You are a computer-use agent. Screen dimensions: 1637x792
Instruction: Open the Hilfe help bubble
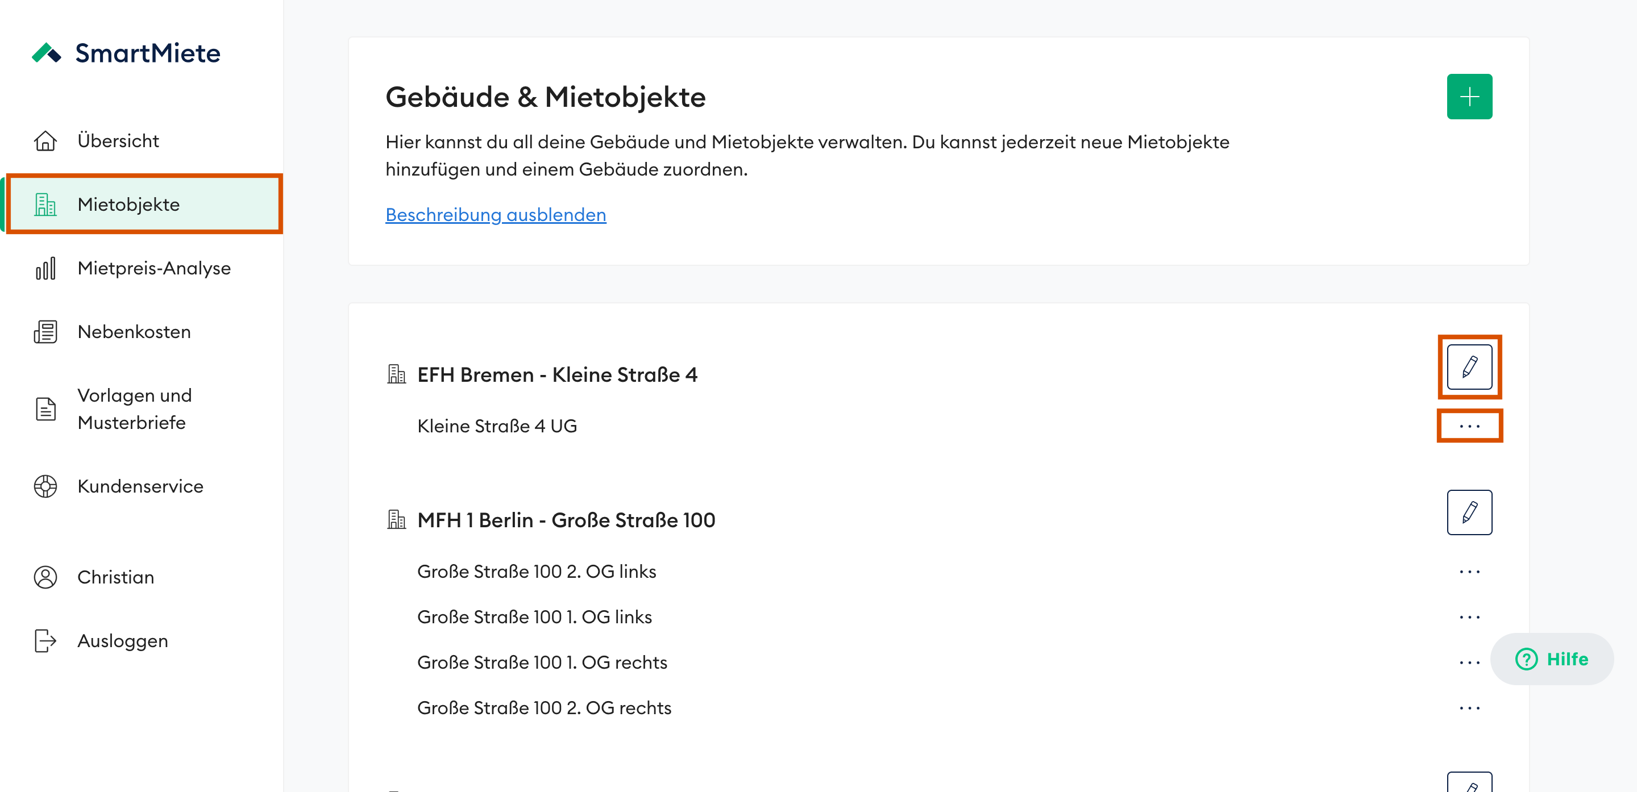click(x=1551, y=659)
